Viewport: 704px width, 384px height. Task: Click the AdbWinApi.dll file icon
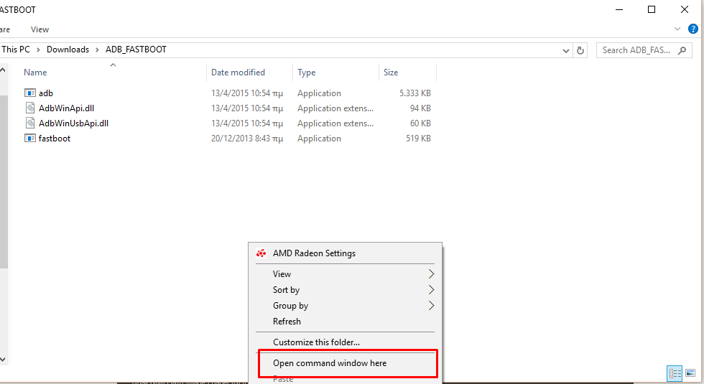(30, 108)
